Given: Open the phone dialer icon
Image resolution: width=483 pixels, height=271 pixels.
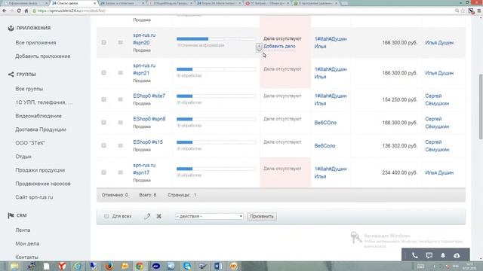Looking at the screenshot, I should coord(415,255).
